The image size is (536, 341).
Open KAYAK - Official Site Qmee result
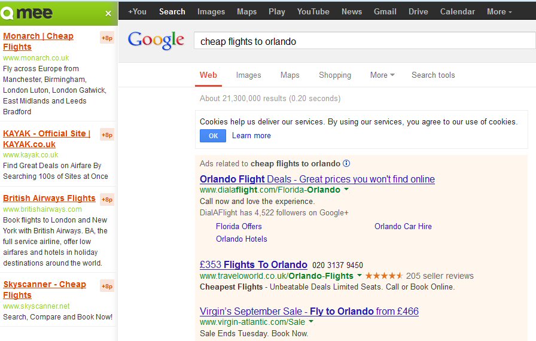point(47,139)
